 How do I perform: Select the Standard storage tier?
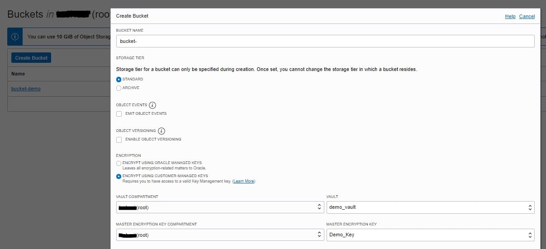pos(119,79)
